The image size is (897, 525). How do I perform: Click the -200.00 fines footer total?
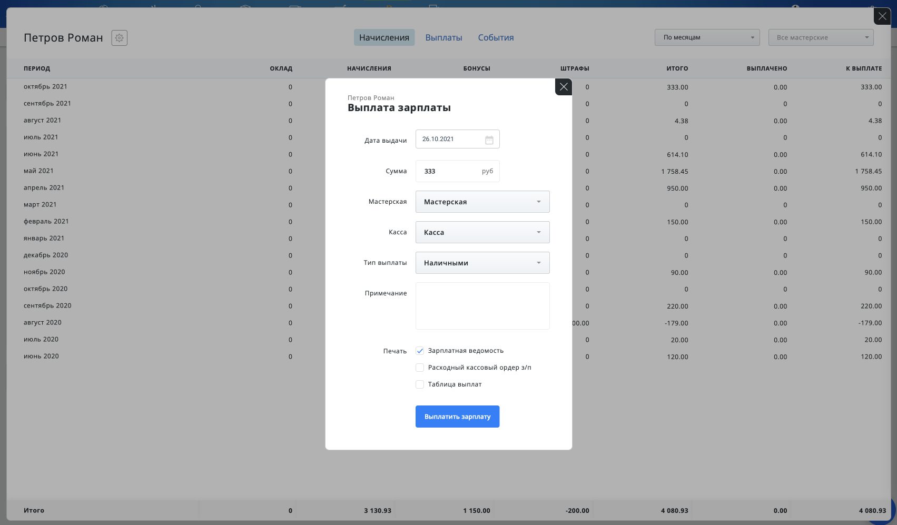[577, 511]
